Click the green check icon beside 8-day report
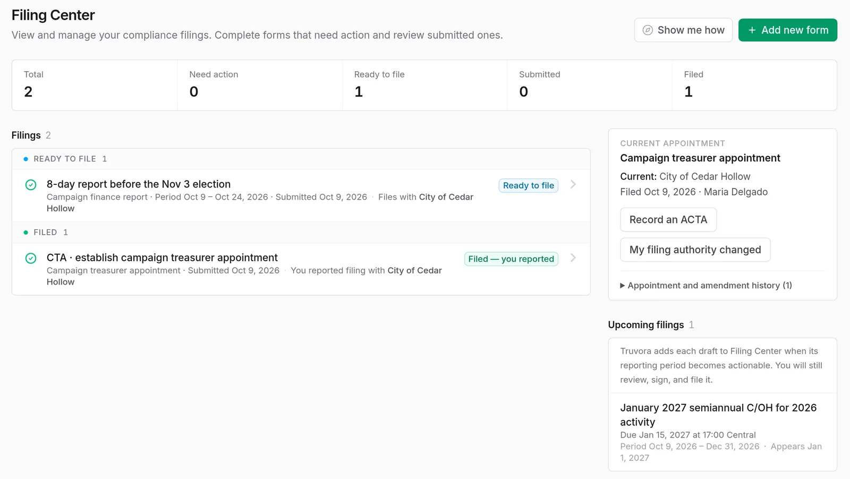Viewport: 850px width, 479px height. point(31,185)
